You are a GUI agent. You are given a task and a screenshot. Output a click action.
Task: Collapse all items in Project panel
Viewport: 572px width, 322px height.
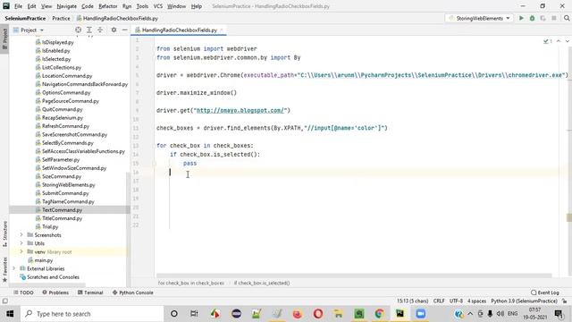(100, 30)
